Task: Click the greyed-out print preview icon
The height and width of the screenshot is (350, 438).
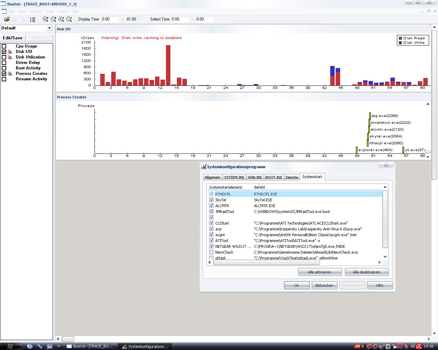Action: (23, 19)
